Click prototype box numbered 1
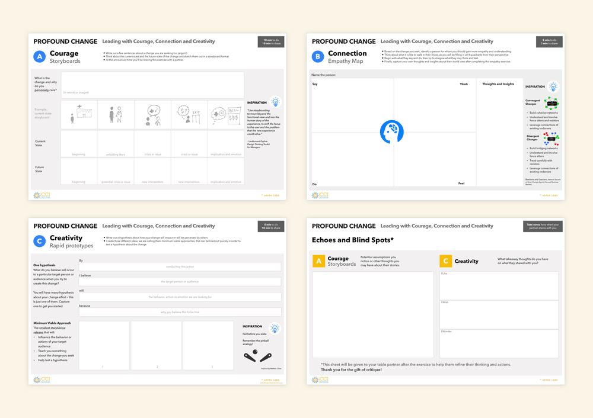The height and width of the screenshot is (418, 593). click(104, 346)
